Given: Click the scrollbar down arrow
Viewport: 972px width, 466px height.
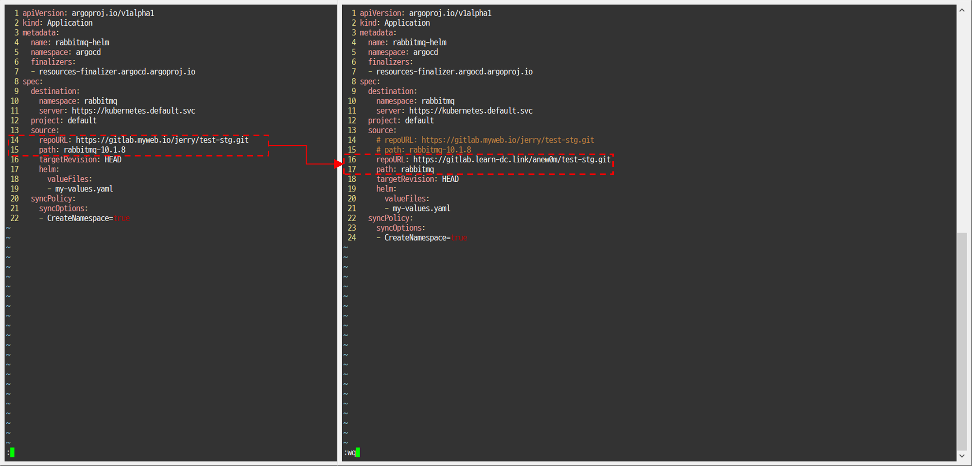Looking at the screenshot, I should coord(963,456).
